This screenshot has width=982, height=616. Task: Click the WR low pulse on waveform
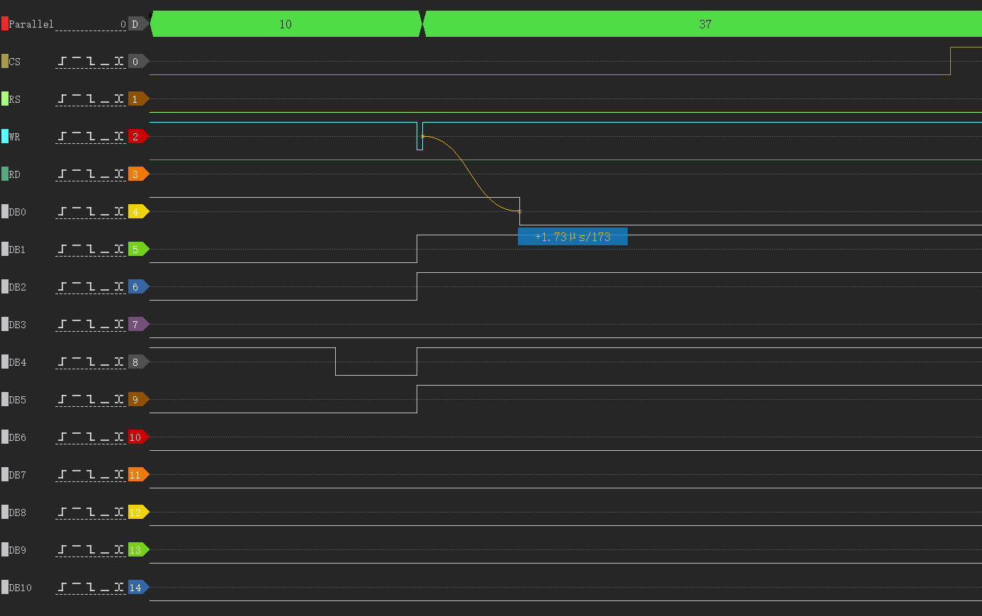419,136
